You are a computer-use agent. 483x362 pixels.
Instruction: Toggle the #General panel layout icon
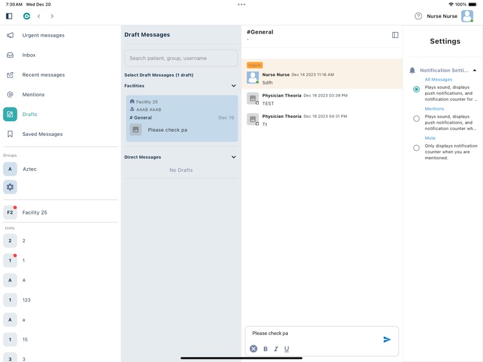(x=395, y=35)
